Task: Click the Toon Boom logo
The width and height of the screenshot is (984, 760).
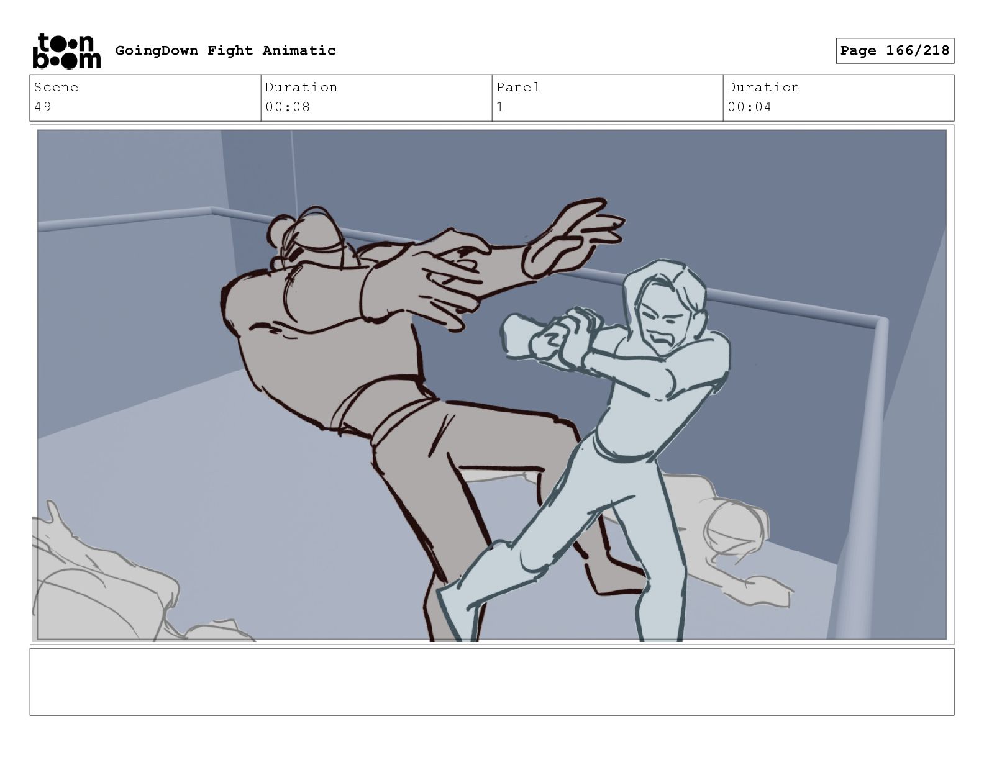Action: click(x=66, y=51)
